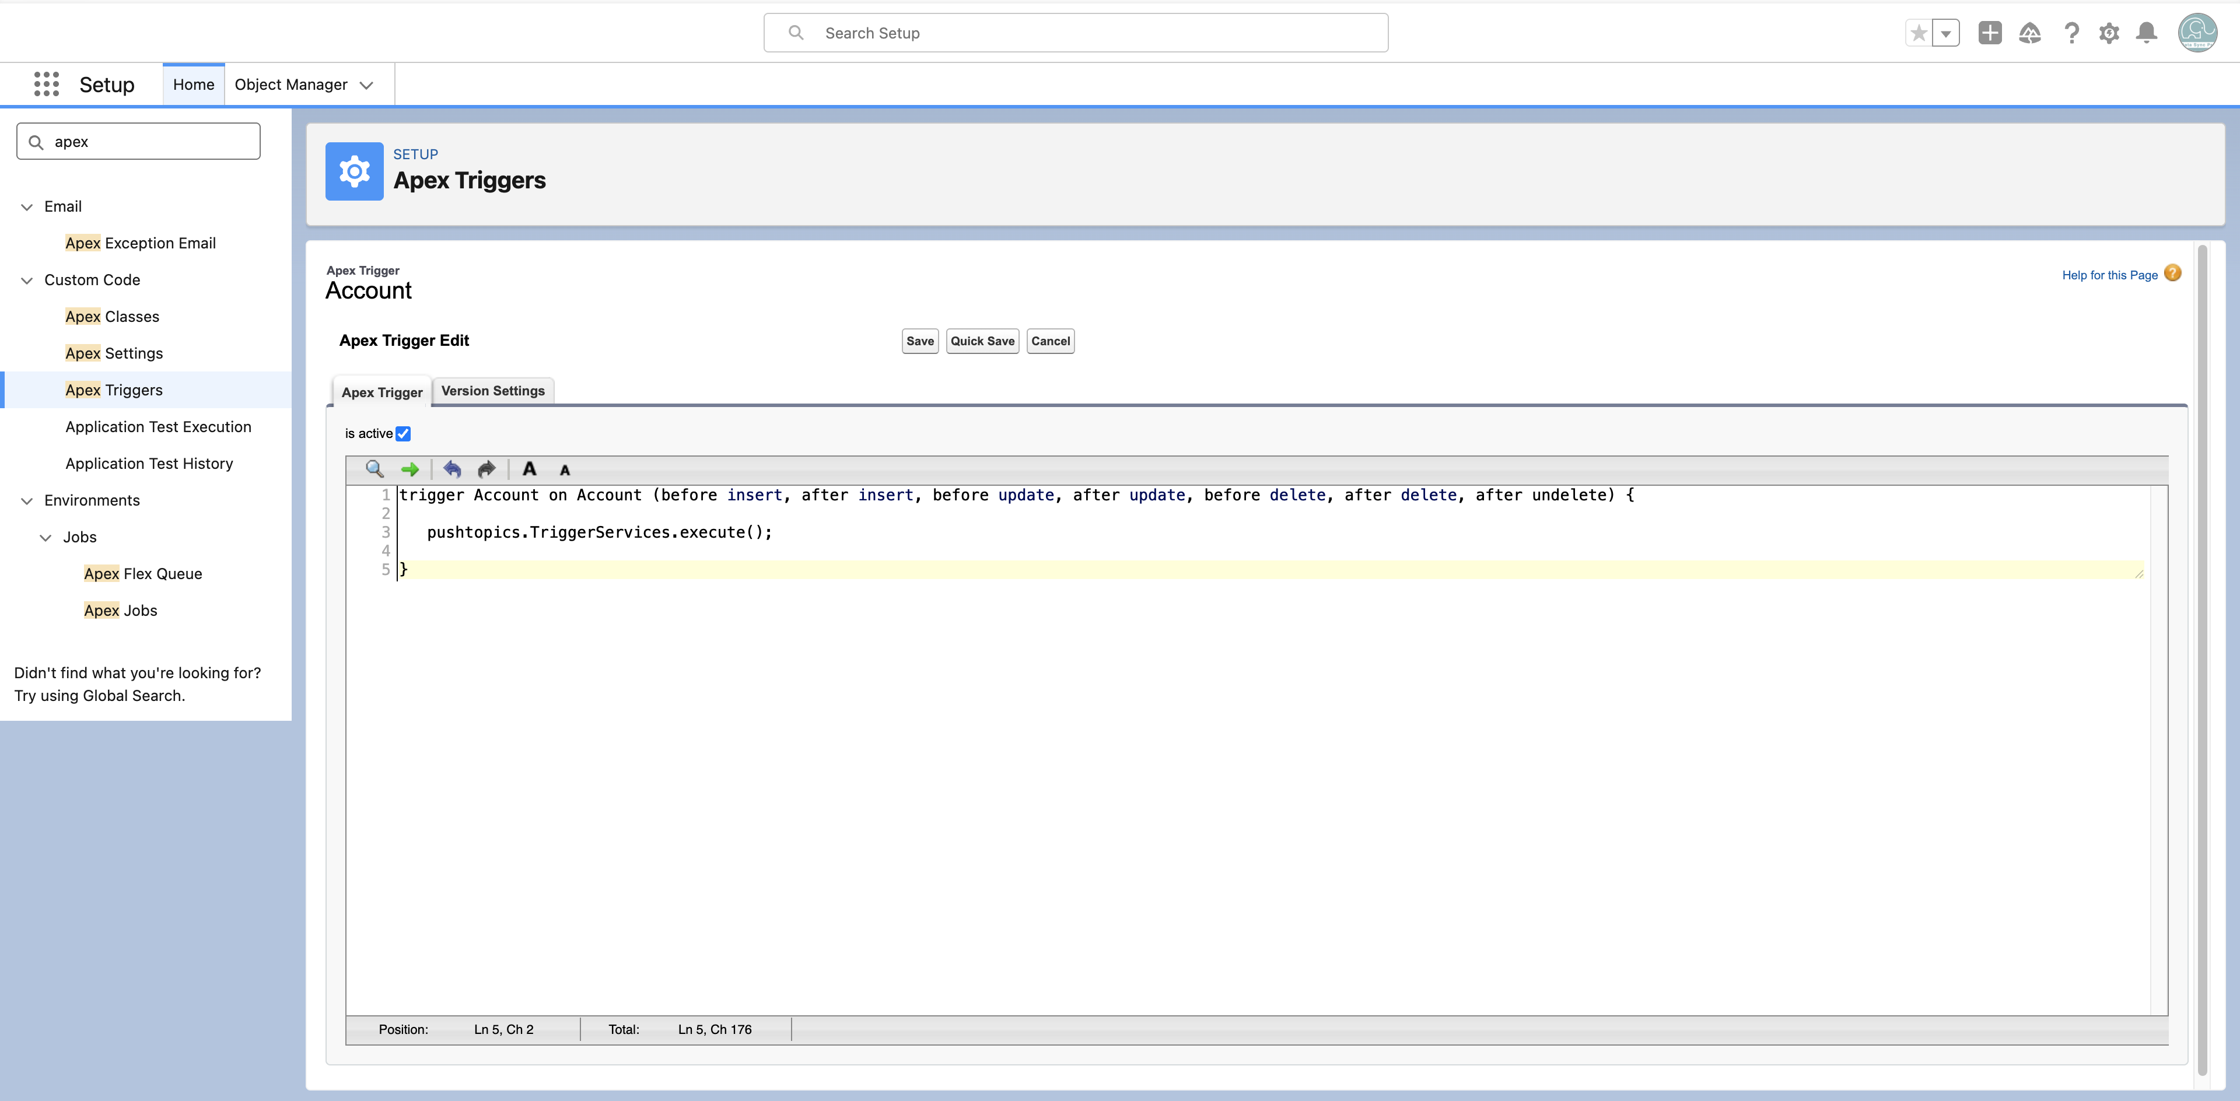Open Trailhead guidance center icon
This screenshot has width=2240, height=1101.
pyautogui.click(x=2029, y=33)
